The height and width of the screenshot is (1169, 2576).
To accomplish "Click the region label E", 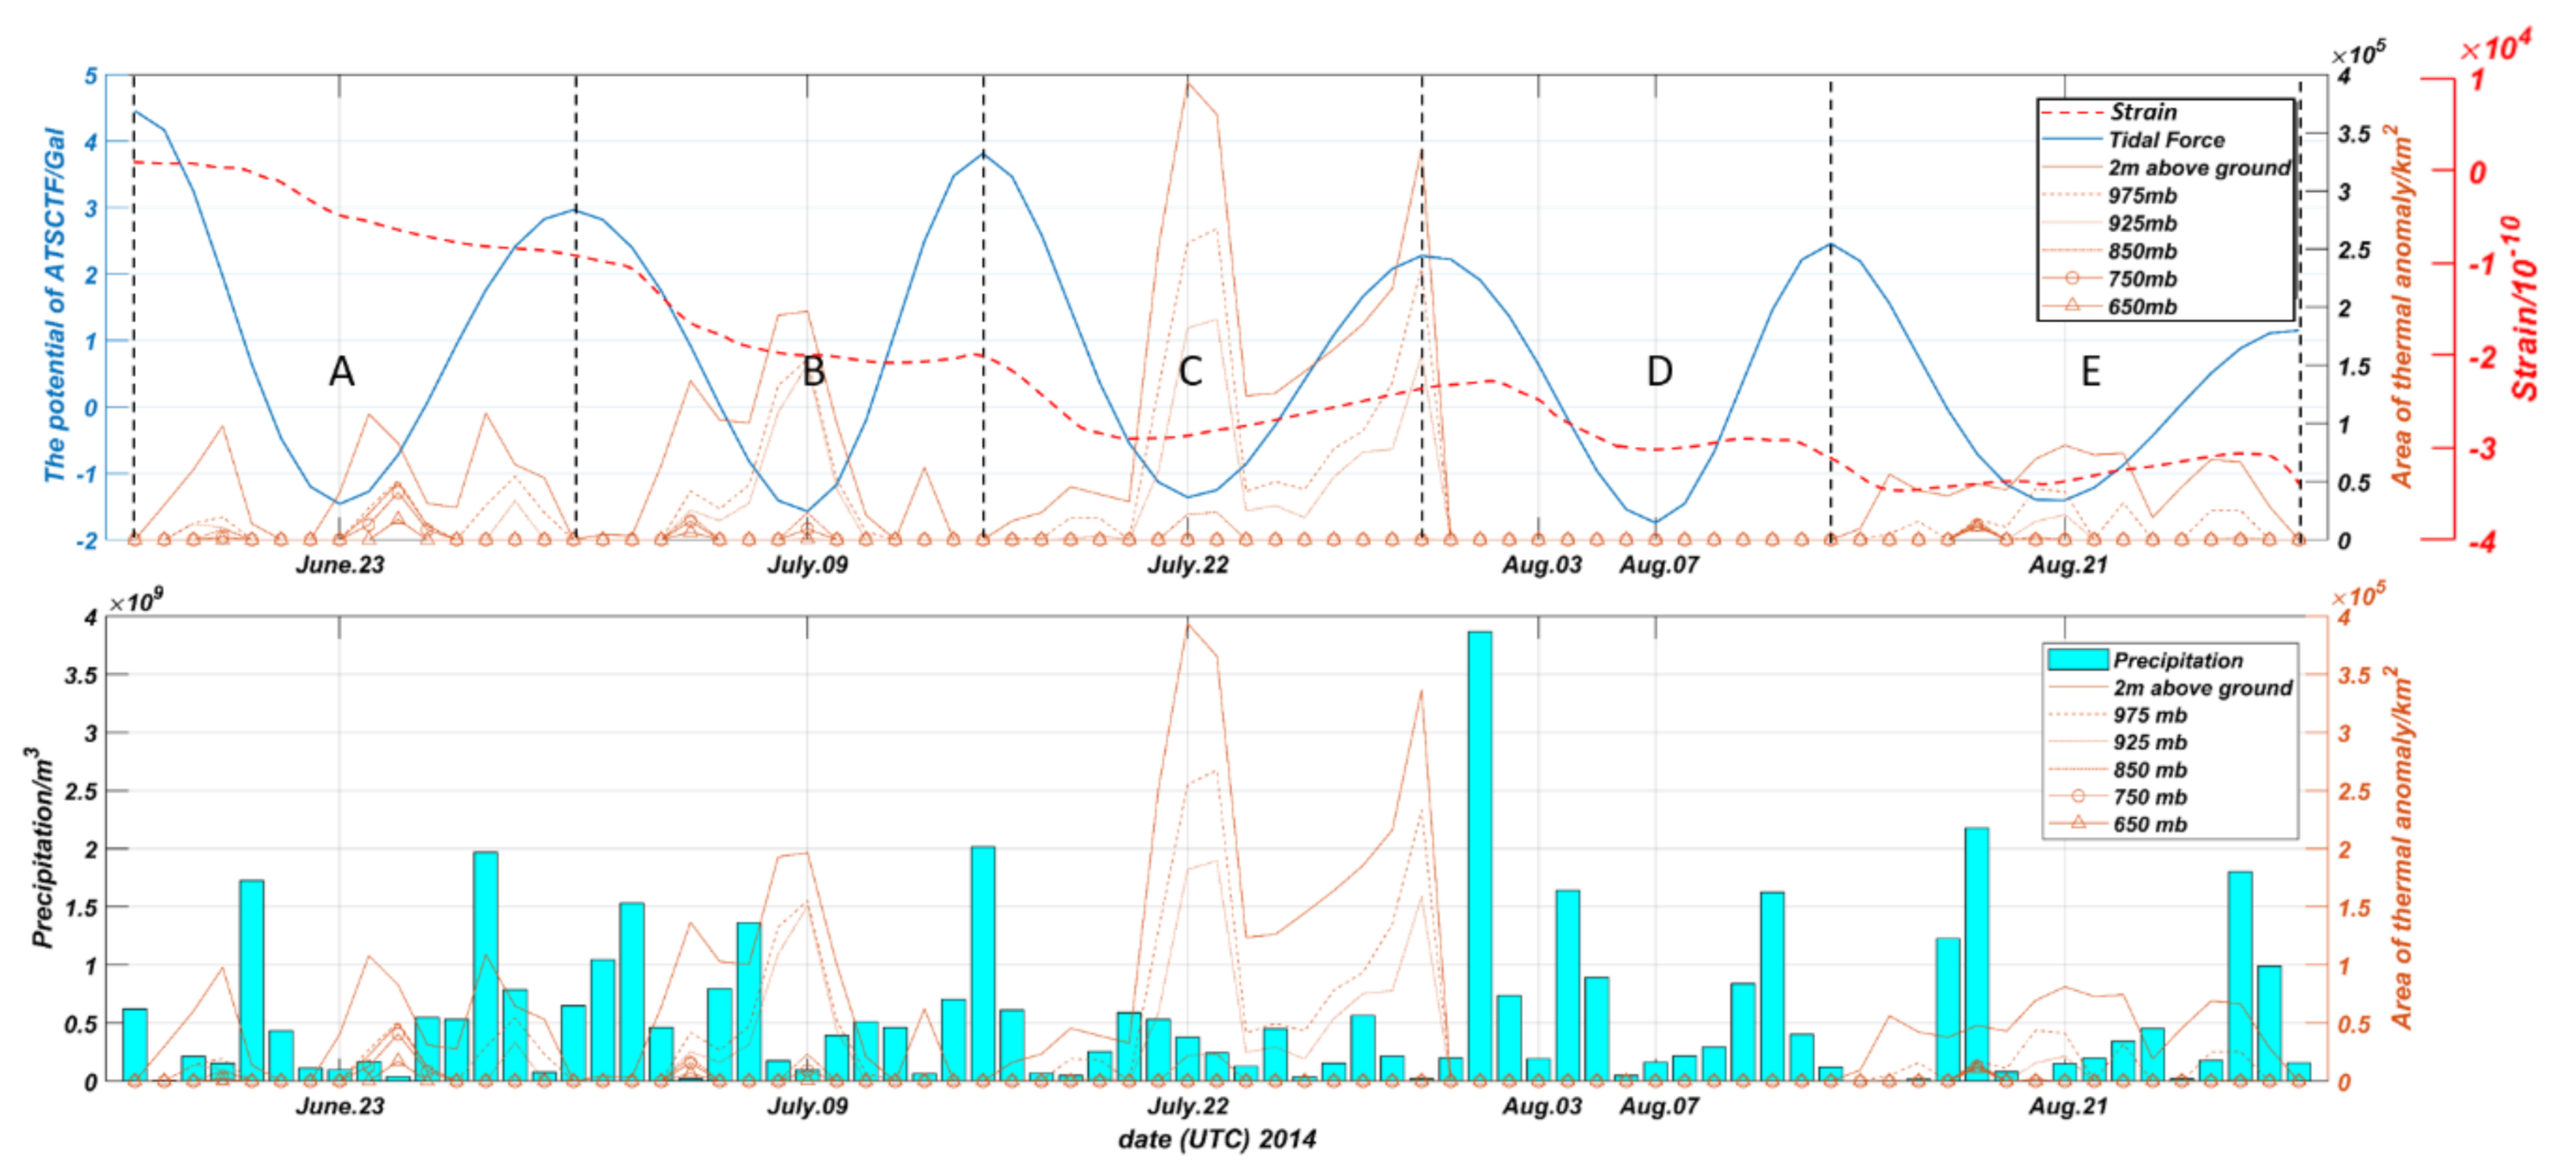I will click(x=2090, y=371).
